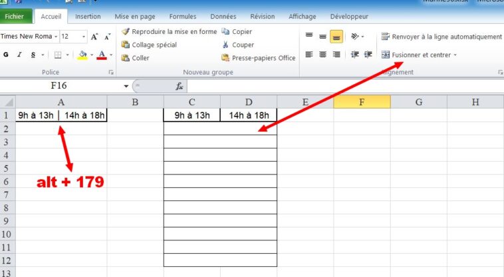Click the italic formatting icon
The width and height of the screenshot is (504, 277).
[19, 55]
